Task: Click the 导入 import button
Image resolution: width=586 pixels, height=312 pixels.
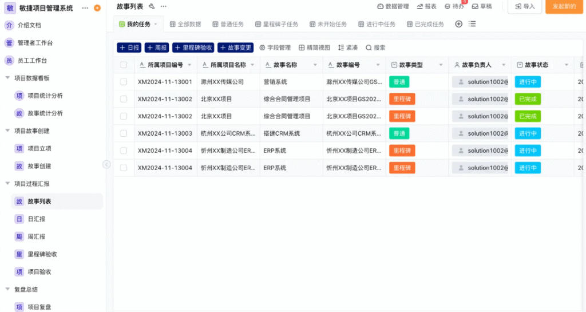Action: click(x=525, y=6)
